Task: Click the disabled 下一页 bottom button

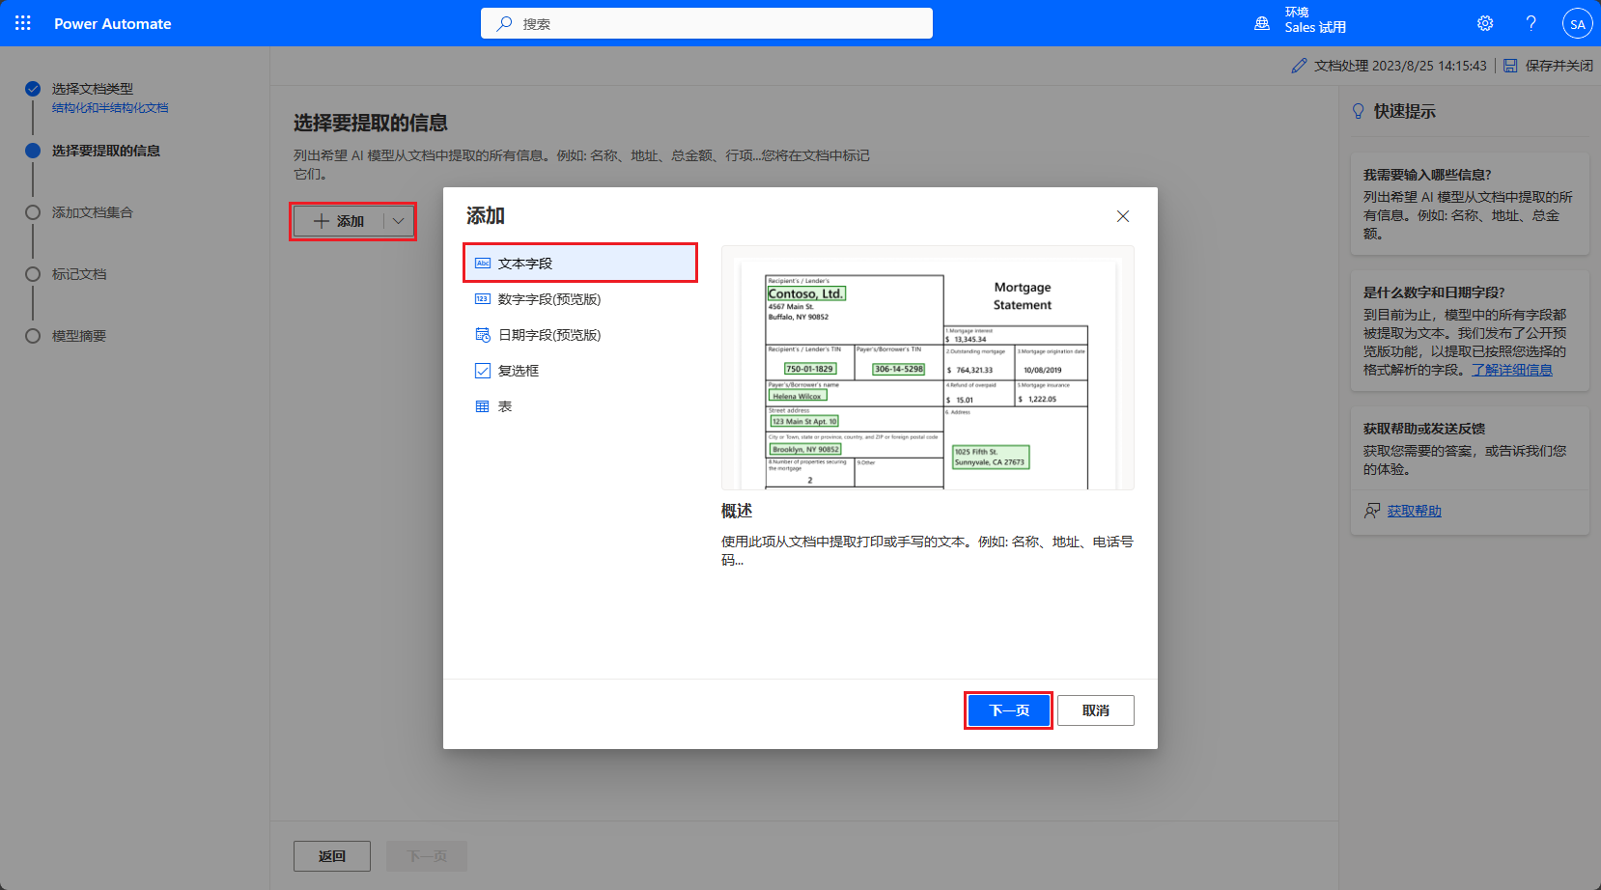Action: [427, 856]
